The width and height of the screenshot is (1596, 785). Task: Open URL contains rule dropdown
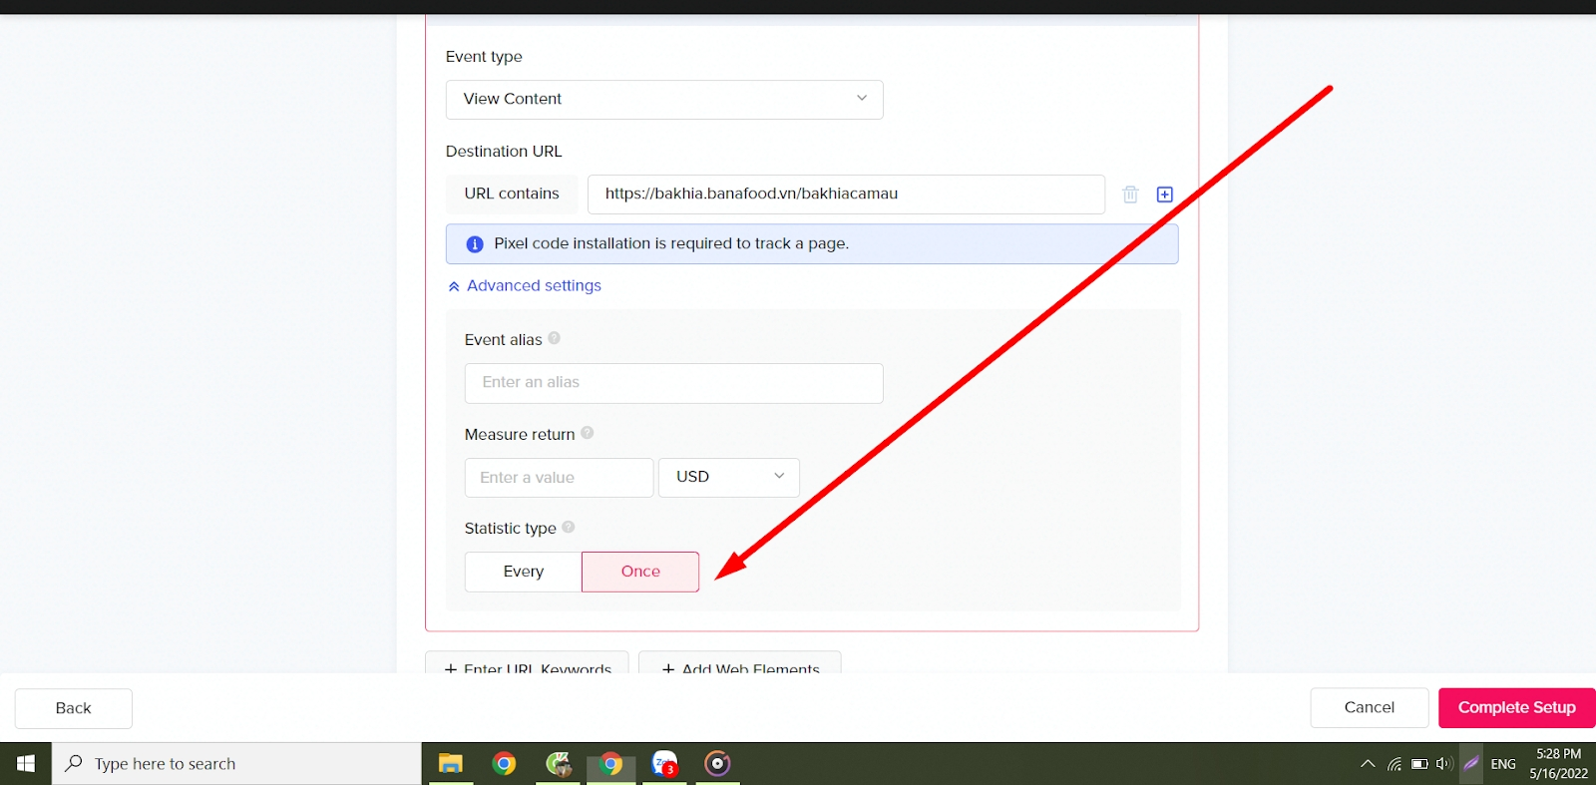(x=512, y=195)
